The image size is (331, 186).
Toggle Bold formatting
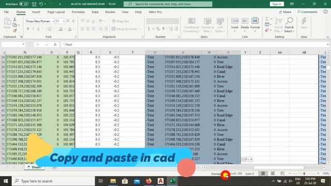point(27,29)
